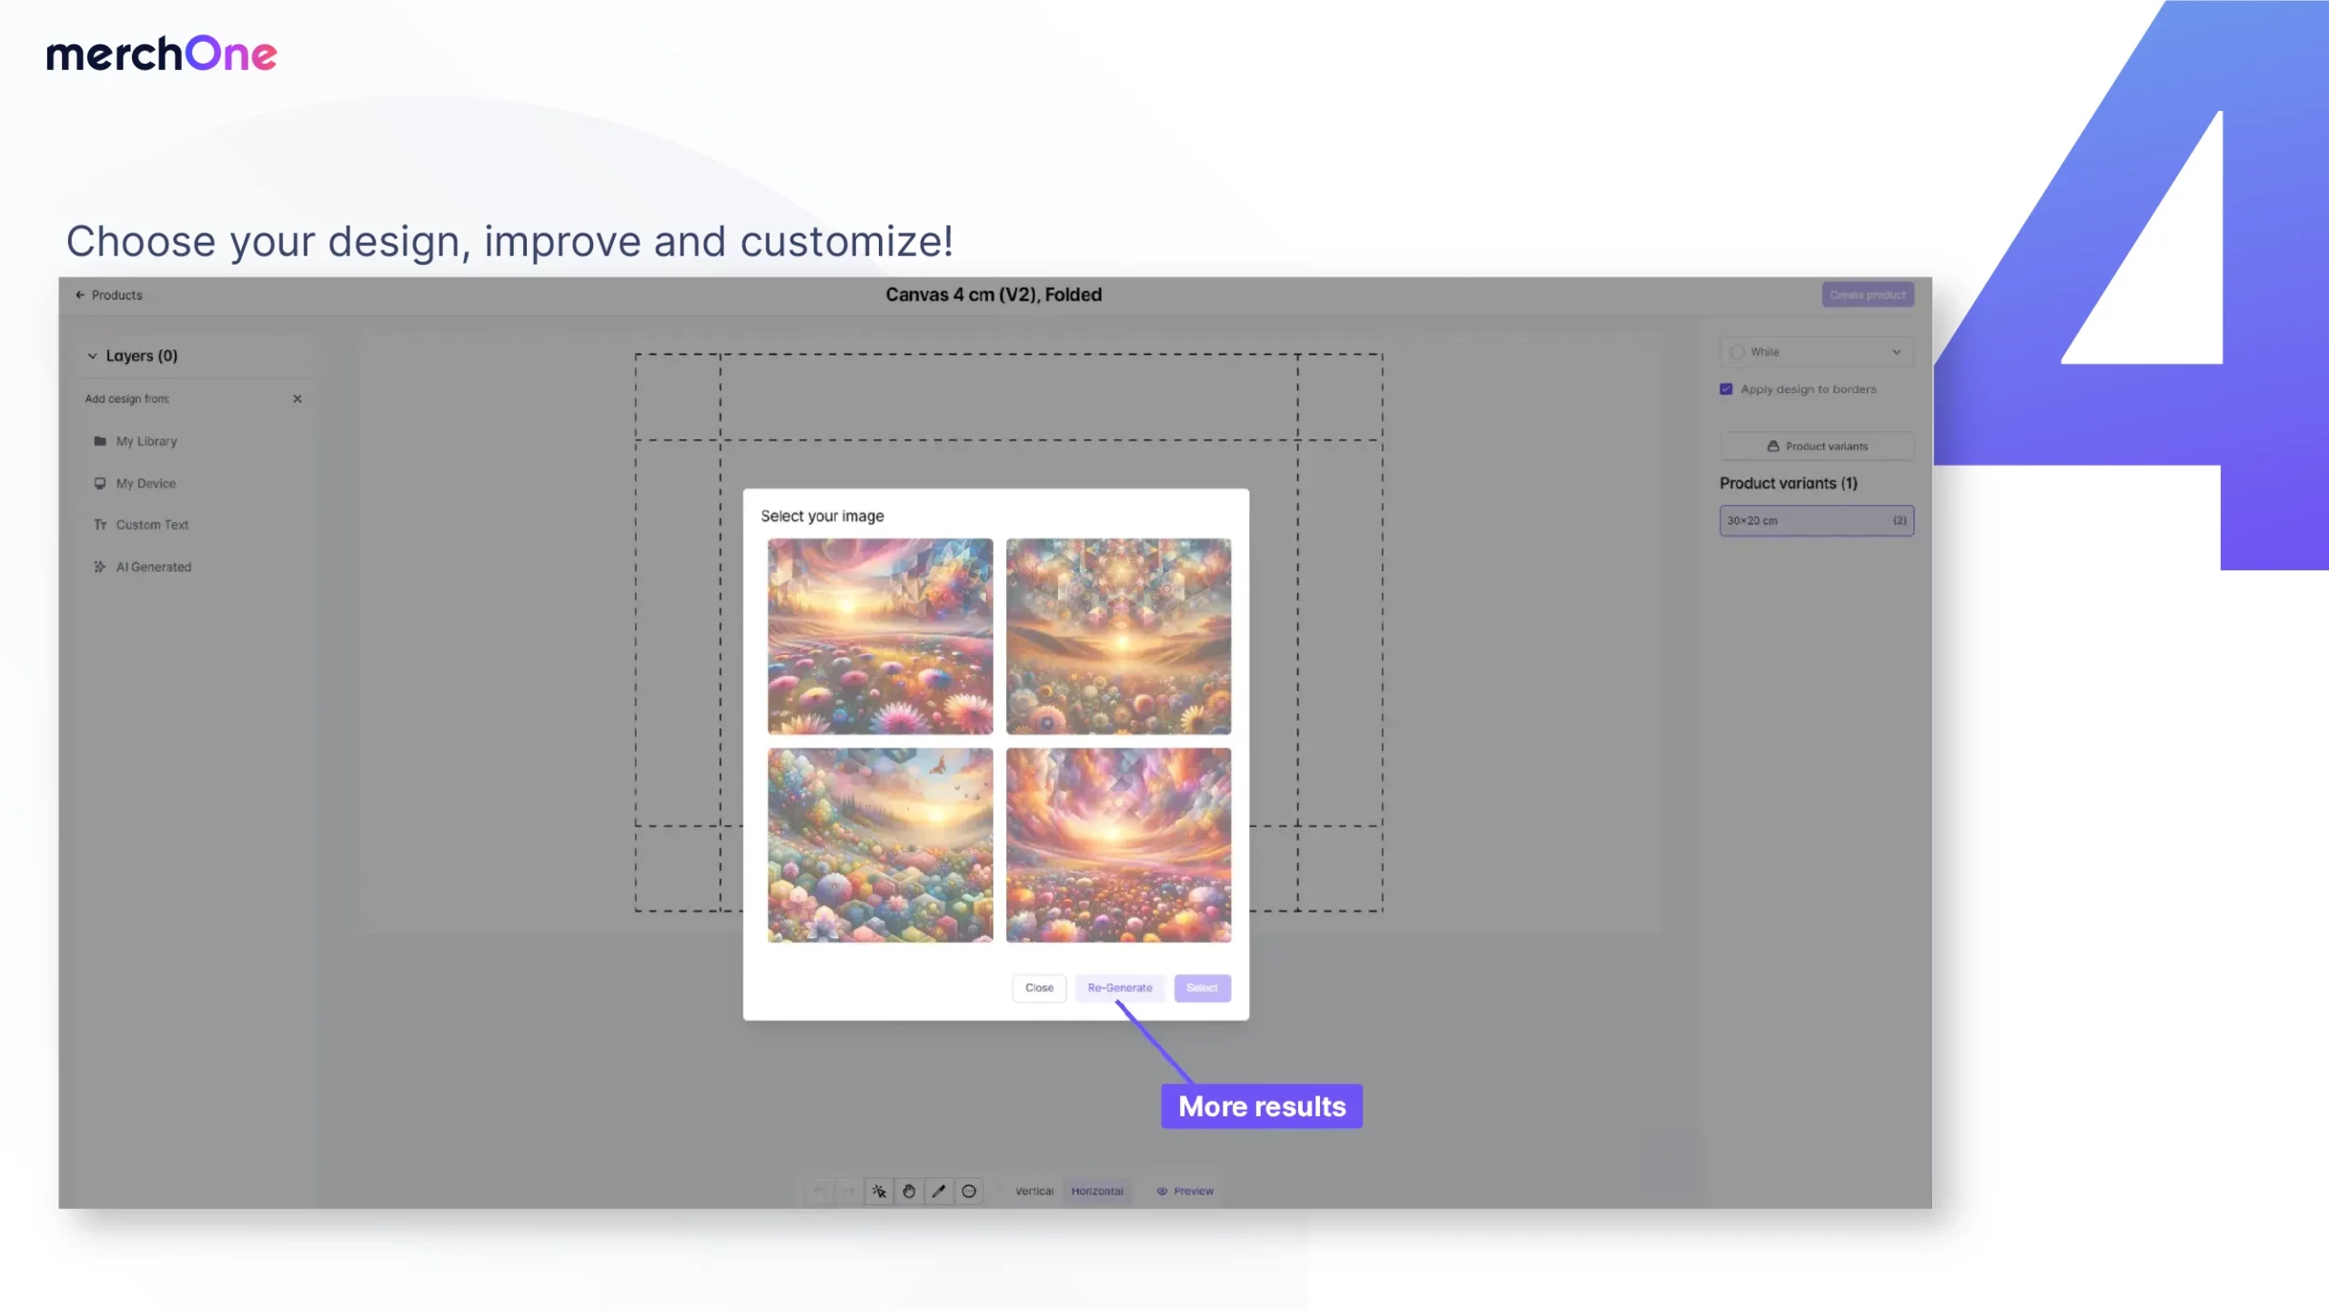This screenshot has width=2329, height=1311.
Task: Pick the bottom-right swirling clouds image
Action: pos(1118,845)
